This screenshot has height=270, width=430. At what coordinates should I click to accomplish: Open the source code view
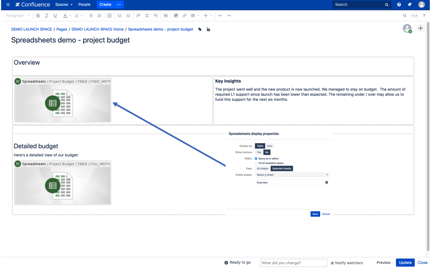tap(414, 16)
